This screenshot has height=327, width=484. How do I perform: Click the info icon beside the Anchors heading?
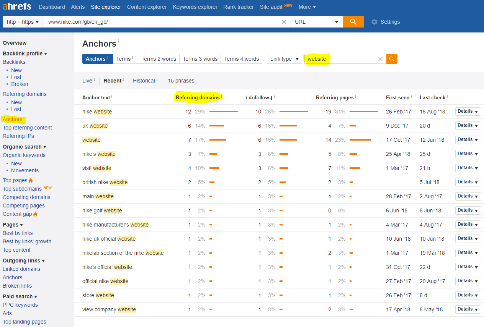point(118,41)
